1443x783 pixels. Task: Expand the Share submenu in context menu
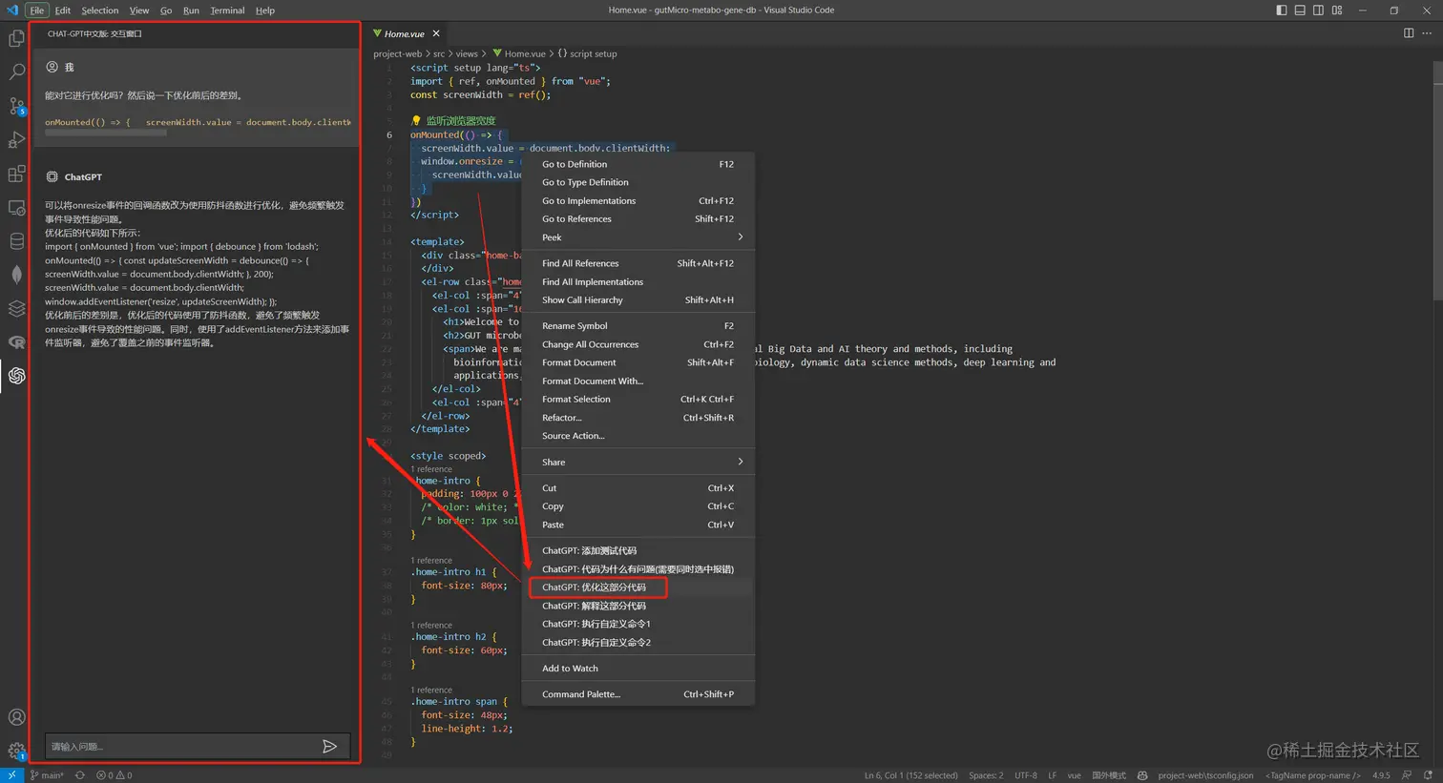(638, 462)
